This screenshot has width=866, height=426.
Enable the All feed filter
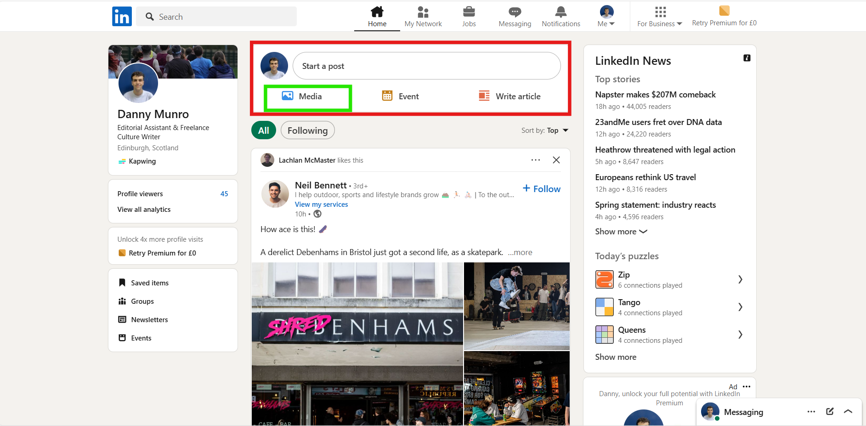pyautogui.click(x=263, y=130)
